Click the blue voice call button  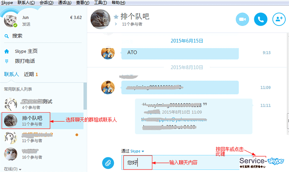(x=261, y=19)
